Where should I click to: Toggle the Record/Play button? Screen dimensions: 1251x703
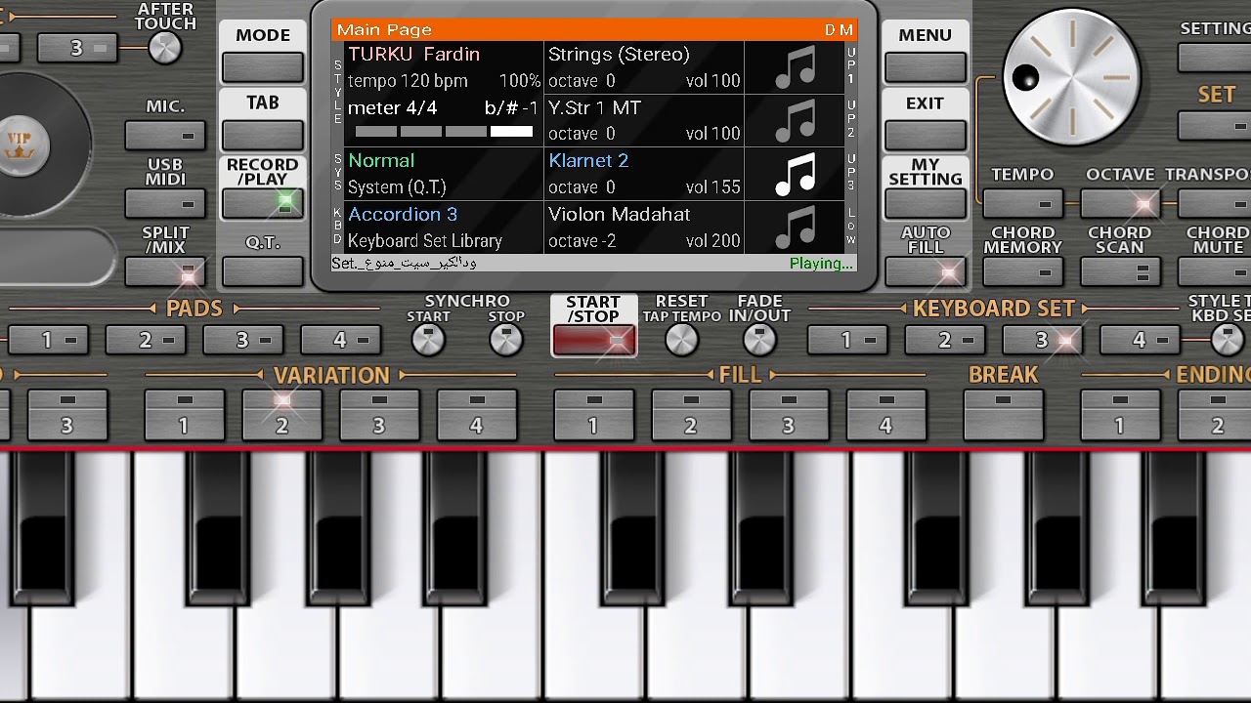263,203
